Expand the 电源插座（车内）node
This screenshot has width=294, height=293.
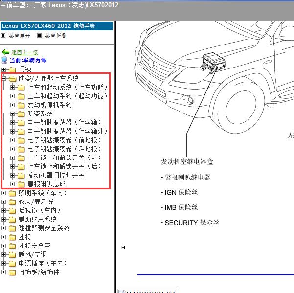[x=3, y=263]
